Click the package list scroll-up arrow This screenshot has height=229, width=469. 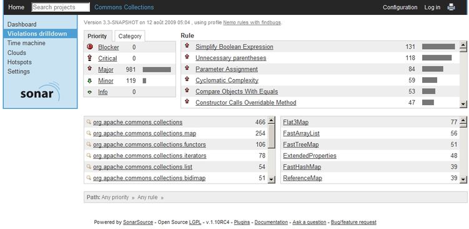pos(271,121)
